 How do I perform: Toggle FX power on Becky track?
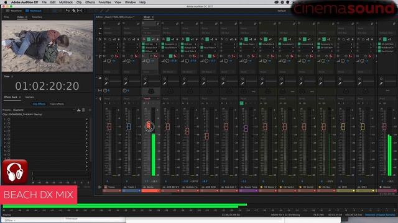click(149, 39)
